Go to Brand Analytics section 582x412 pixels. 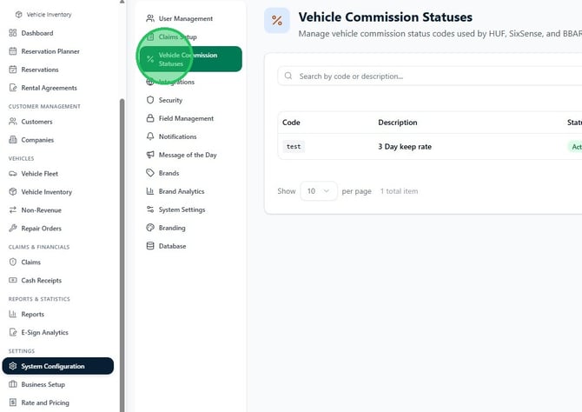pyautogui.click(x=182, y=191)
